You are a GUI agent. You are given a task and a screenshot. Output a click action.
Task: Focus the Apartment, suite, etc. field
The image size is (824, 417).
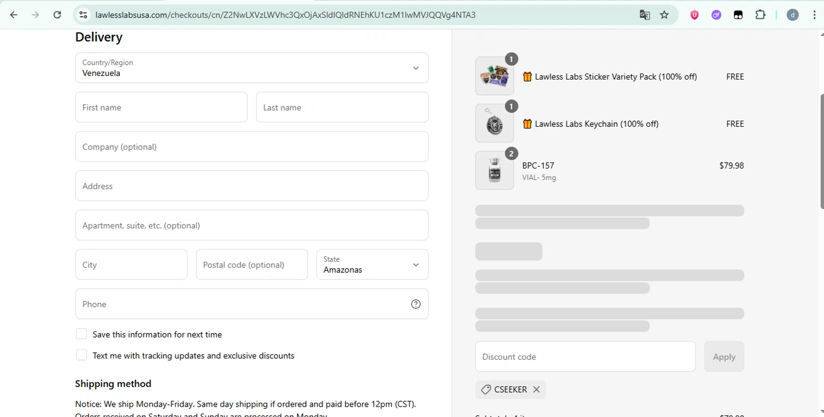[x=252, y=225]
